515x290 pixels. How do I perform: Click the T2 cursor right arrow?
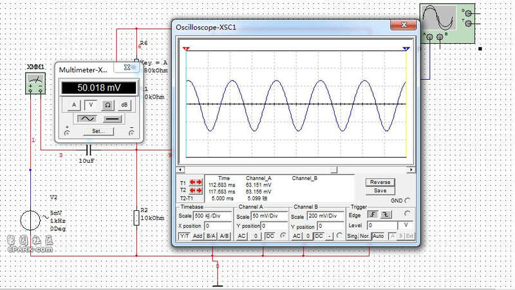(198, 190)
